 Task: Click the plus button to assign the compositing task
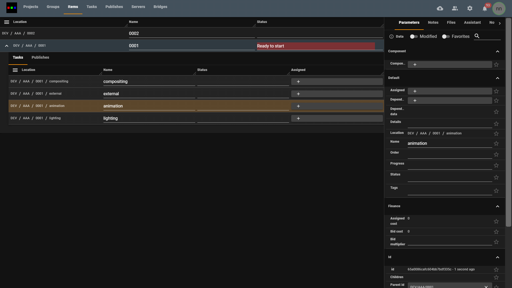pyautogui.click(x=298, y=82)
